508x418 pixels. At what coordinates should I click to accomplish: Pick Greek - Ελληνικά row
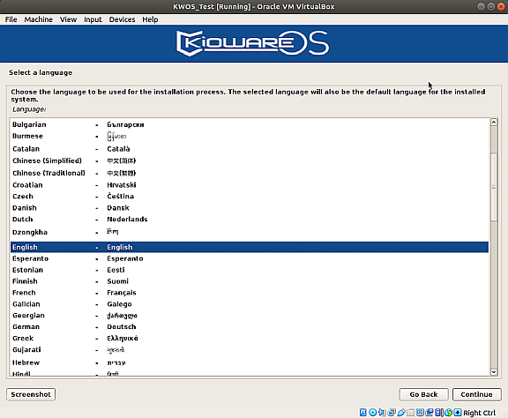(x=249, y=339)
